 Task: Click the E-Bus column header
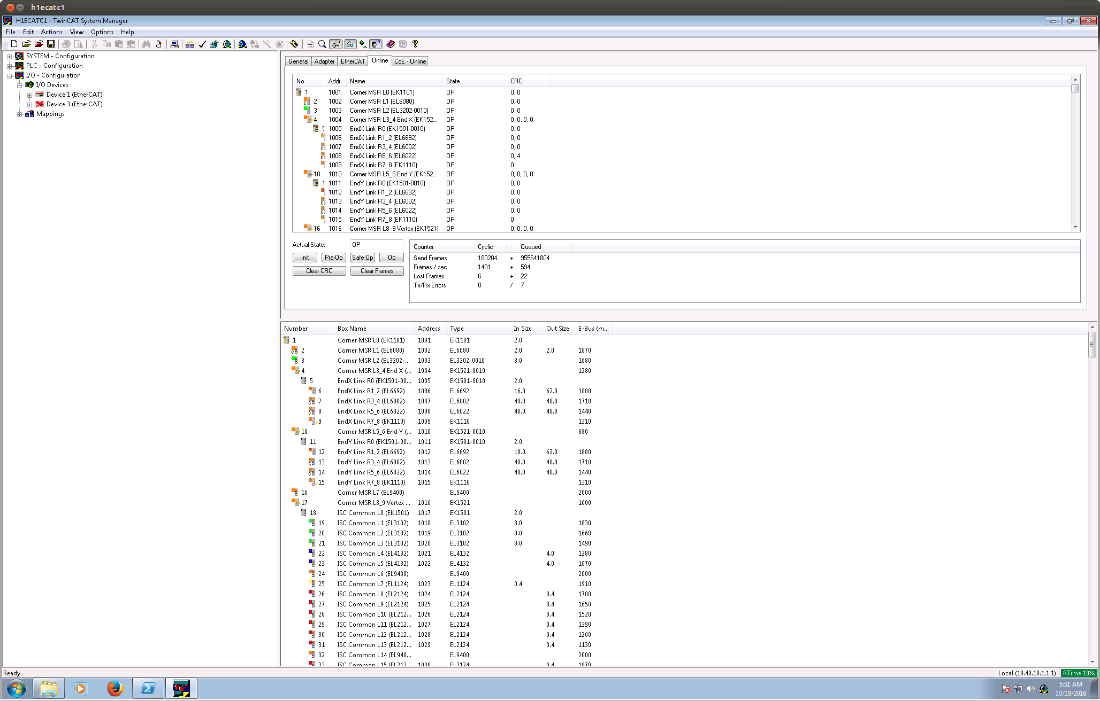593,329
